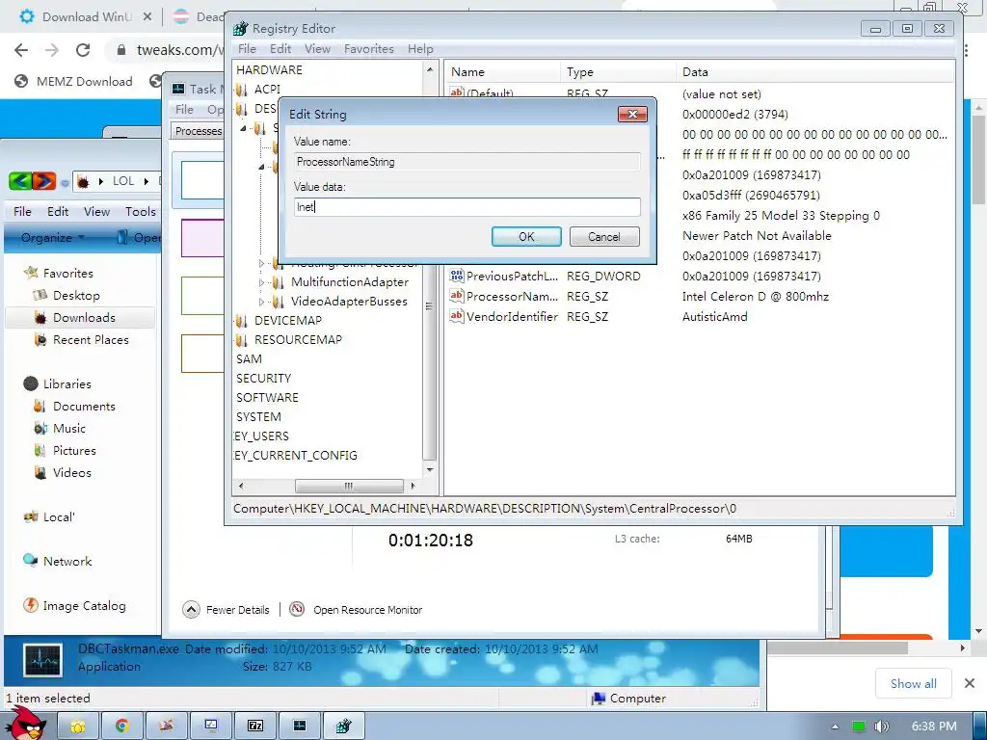The image size is (987, 740).
Task: Open the Organize dropdown in Explorer
Action: pyautogui.click(x=53, y=237)
